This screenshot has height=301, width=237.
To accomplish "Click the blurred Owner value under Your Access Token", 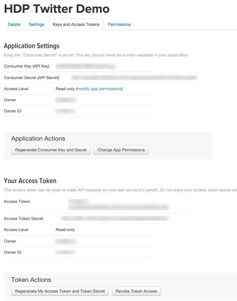I will [x=65, y=241].
